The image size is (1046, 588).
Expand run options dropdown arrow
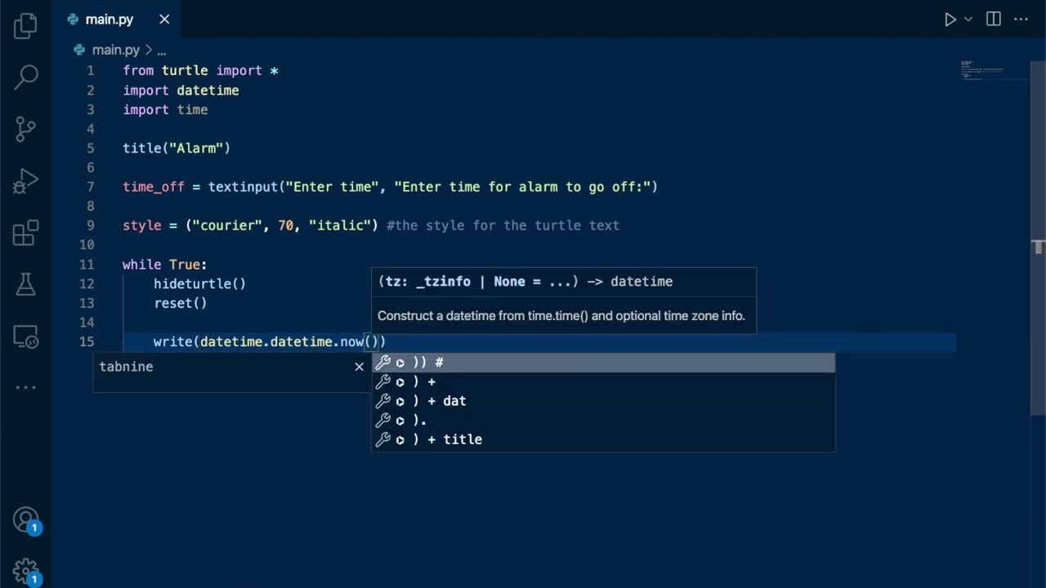[968, 20]
